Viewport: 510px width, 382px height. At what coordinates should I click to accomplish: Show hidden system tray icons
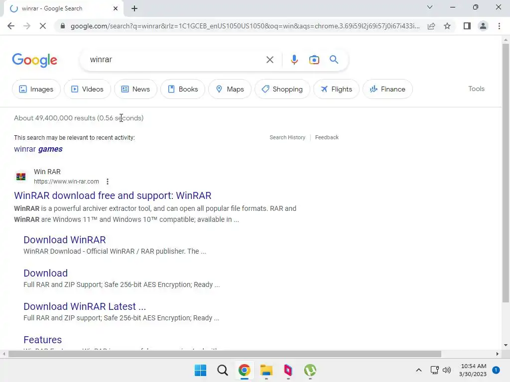[x=419, y=370]
